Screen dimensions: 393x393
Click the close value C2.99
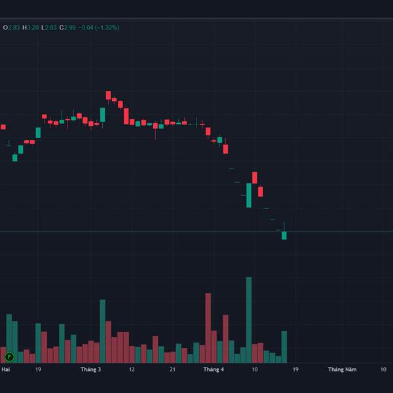[x=67, y=28]
